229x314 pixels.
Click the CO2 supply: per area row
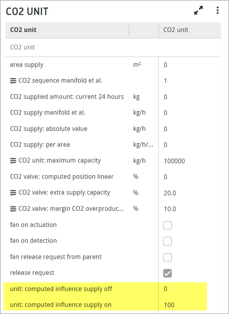[x=113, y=145]
